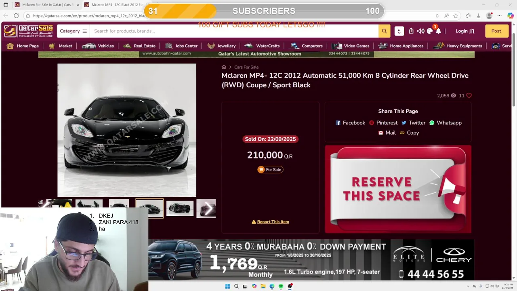Select the side-view car thumbnail
The height and width of the screenshot is (291, 517).
pos(180,209)
